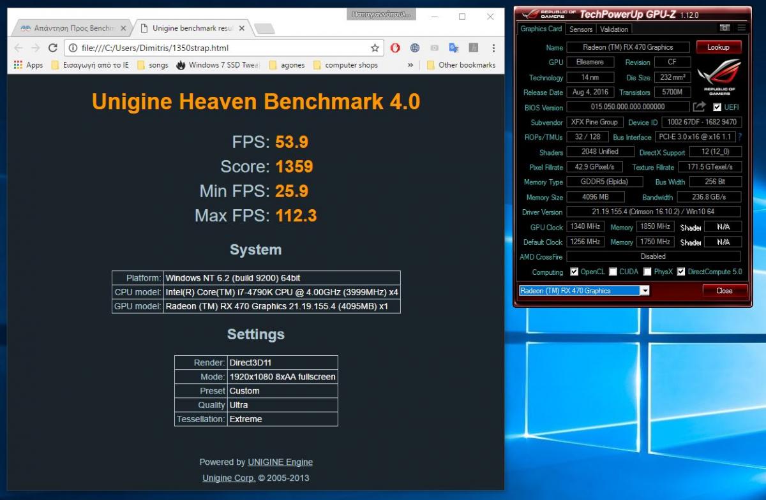Click the AMD CrossFire Disabled field
The image size is (766, 500).
click(x=653, y=256)
